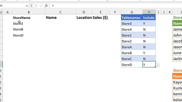The image size is (182, 102).
Task: Select column K header
Action: [170, 12]
